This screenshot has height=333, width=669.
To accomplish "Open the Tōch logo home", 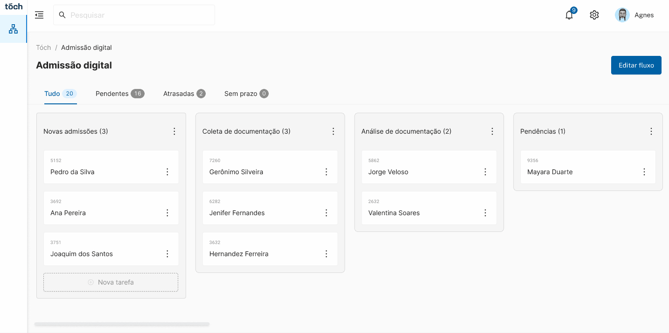I will [x=14, y=7].
